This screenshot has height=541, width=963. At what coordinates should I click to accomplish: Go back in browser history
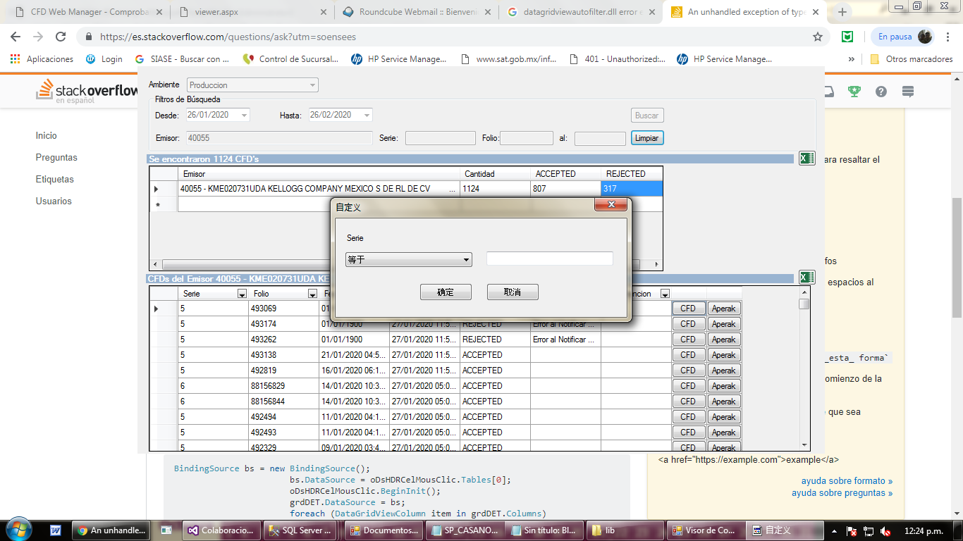pyautogui.click(x=16, y=37)
